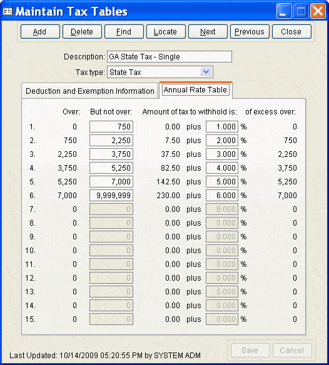
Task: Click the Locate button
Action: click(166, 32)
